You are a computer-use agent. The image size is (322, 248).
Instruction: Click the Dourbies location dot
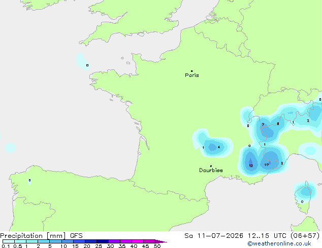tap(211, 166)
